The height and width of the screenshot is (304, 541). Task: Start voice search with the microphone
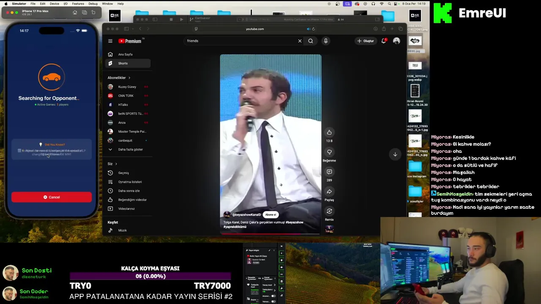point(325,41)
